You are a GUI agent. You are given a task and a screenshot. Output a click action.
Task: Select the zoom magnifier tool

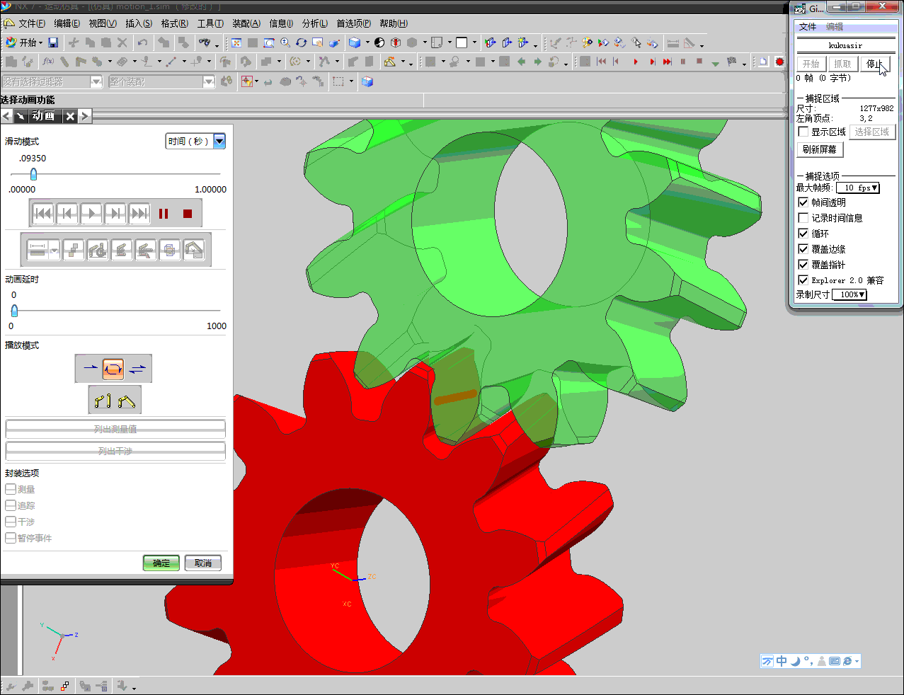click(x=285, y=42)
